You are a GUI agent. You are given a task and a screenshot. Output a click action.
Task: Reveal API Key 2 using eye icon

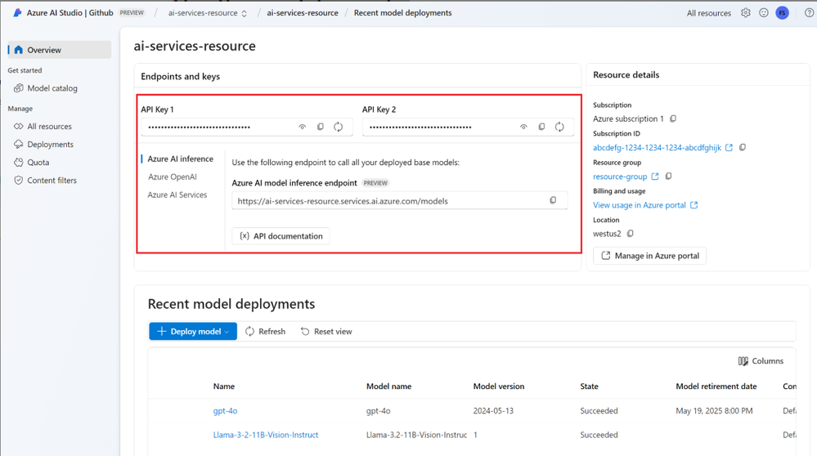tap(523, 127)
